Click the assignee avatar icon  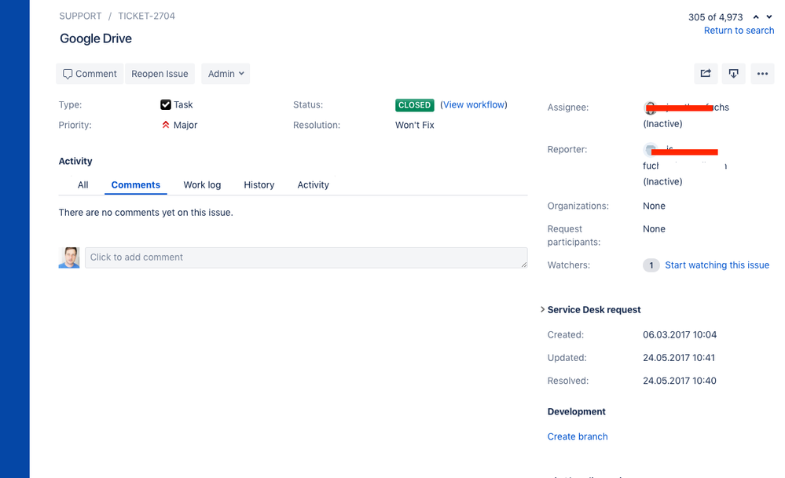click(649, 108)
